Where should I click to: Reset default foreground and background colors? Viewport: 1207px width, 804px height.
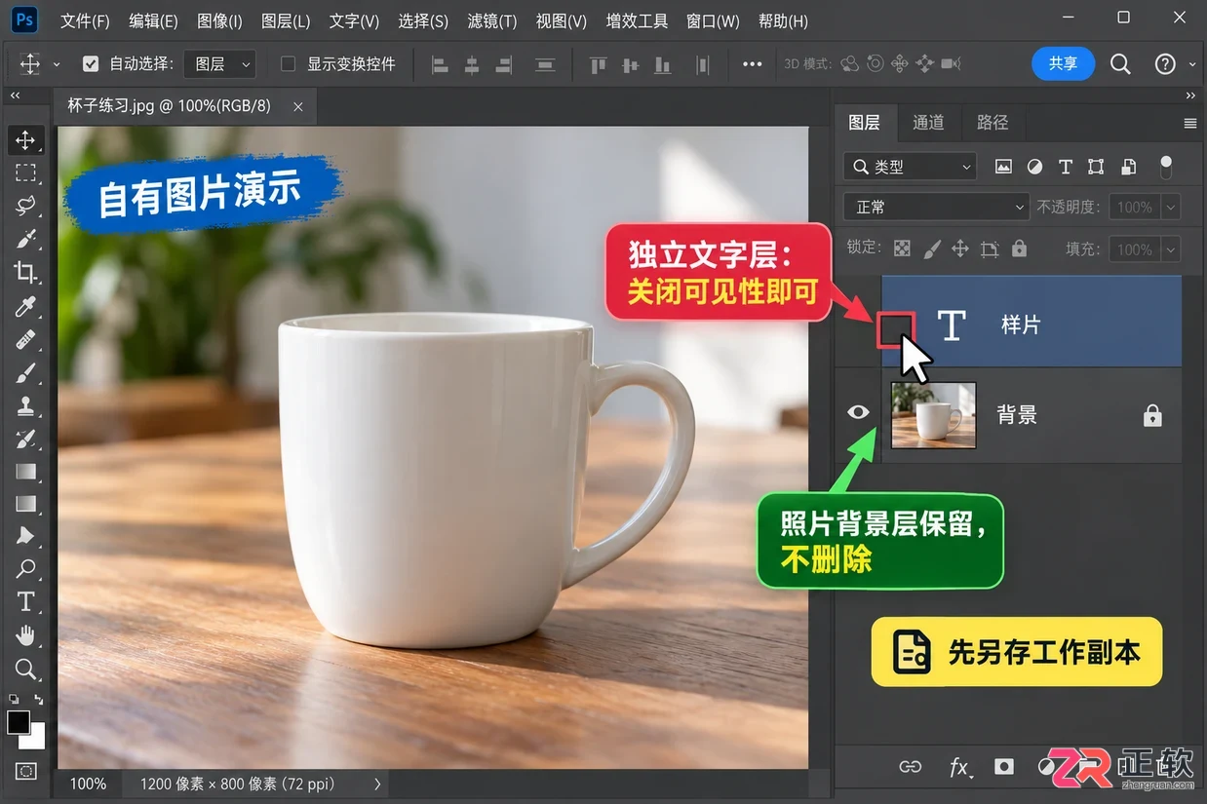tap(13, 700)
